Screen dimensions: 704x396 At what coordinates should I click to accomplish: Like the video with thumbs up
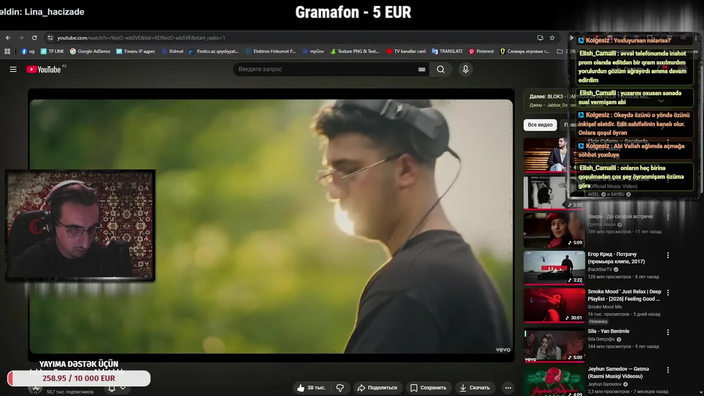coord(301,388)
